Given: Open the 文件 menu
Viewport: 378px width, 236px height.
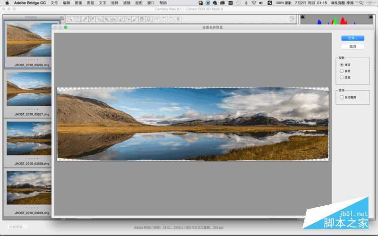Looking at the screenshot, I should [54, 3].
